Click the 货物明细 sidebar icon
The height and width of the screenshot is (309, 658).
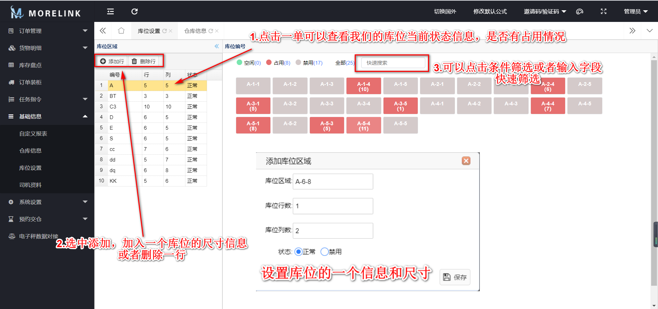(x=12, y=48)
